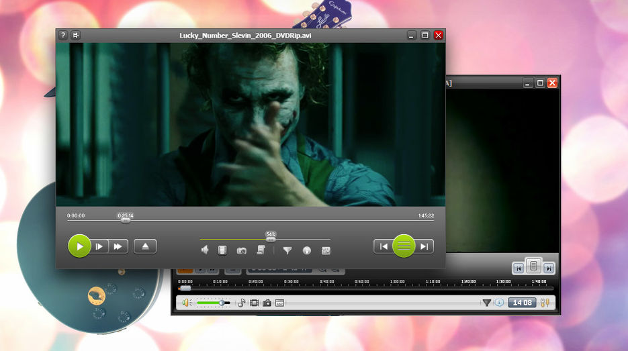Viewport: 628px width, 351px height.
Task: Start playback with the green play button
Action: [x=79, y=246]
